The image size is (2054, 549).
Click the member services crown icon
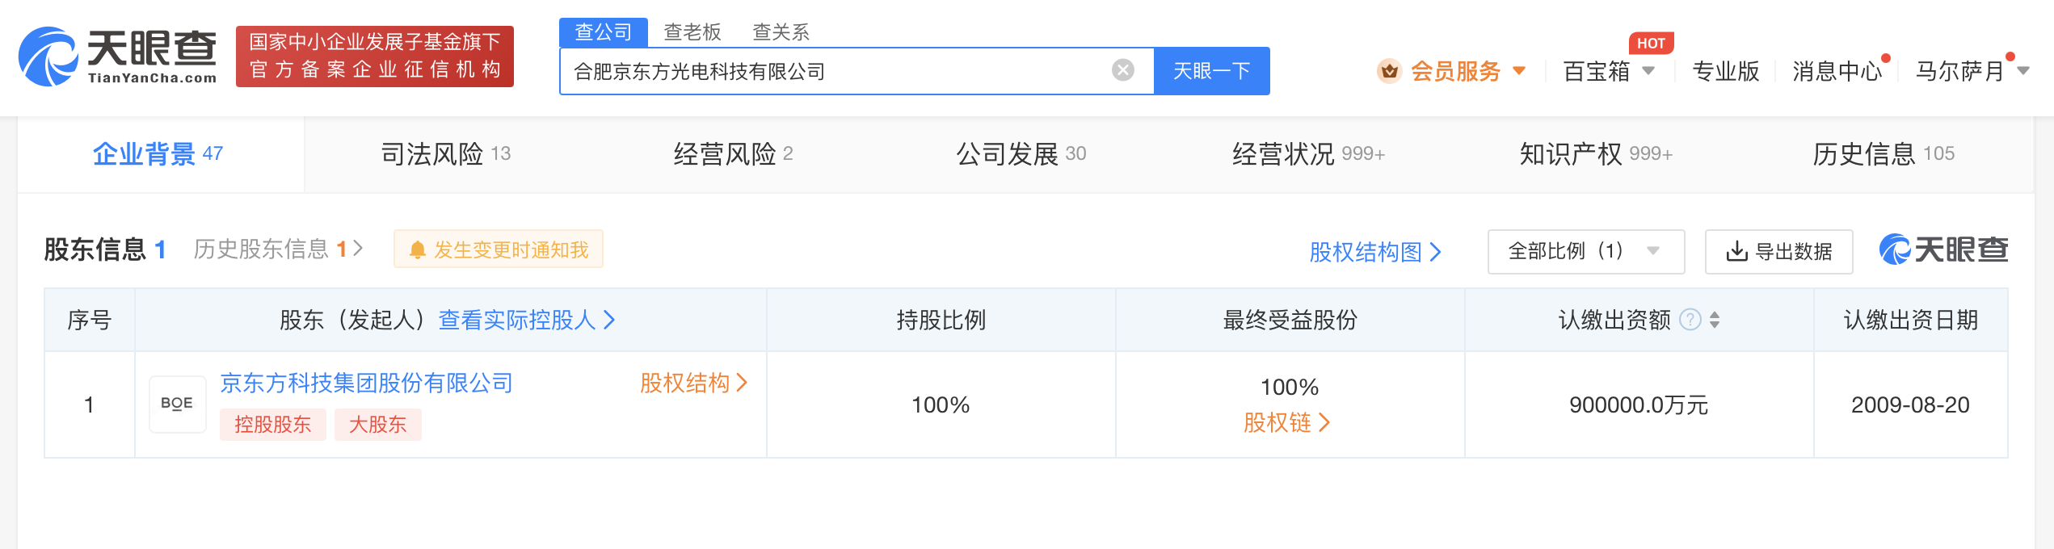tap(1389, 71)
